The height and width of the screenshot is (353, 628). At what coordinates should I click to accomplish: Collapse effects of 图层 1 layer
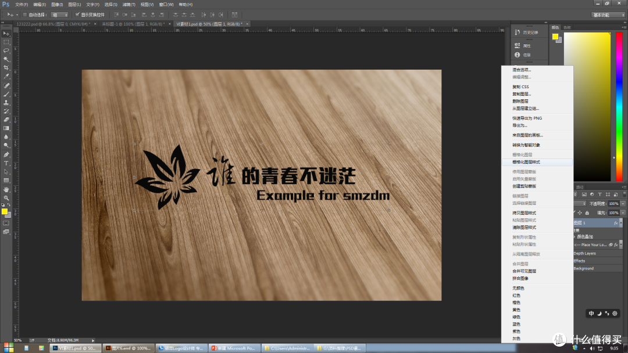(x=621, y=223)
